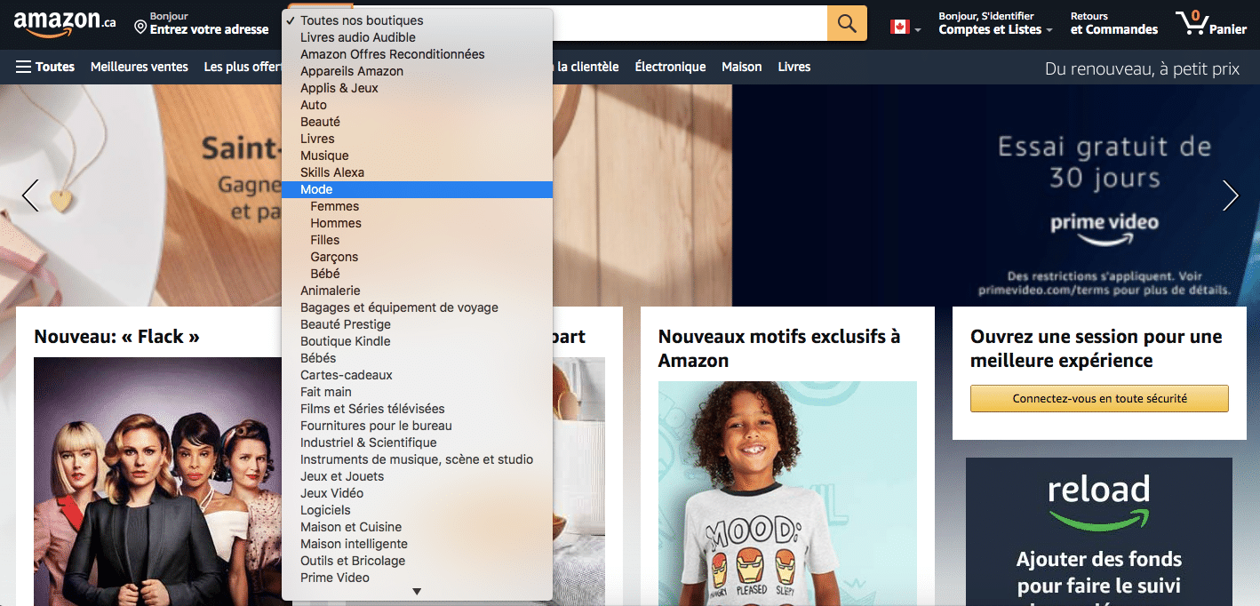Open the Toutes hamburger menu
This screenshot has width=1260, height=606.
[45, 67]
